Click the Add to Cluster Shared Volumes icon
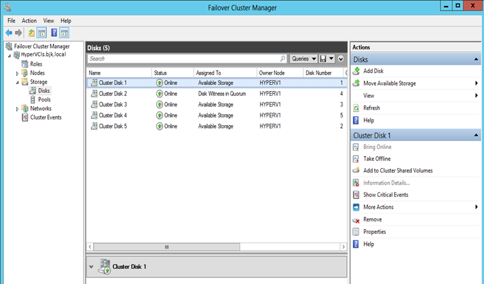Viewport: 484px width, 284px height. [x=356, y=170]
